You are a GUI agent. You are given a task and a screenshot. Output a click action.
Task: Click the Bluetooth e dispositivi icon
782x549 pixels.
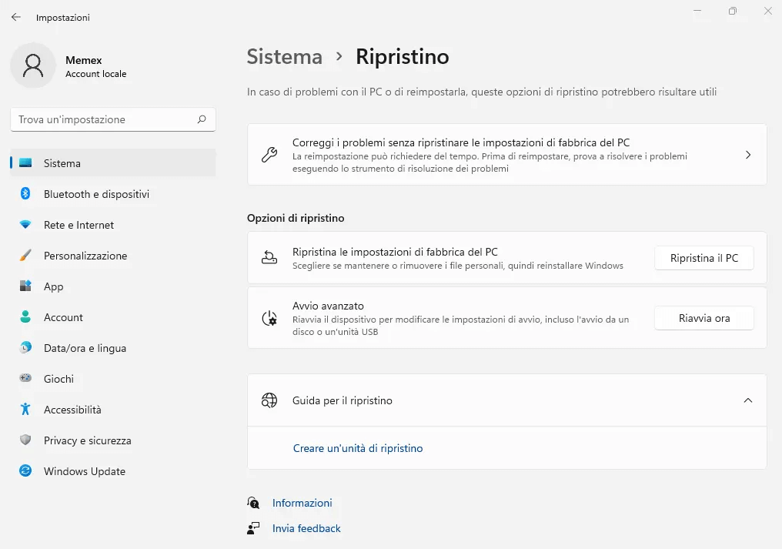pyautogui.click(x=25, y=194)
